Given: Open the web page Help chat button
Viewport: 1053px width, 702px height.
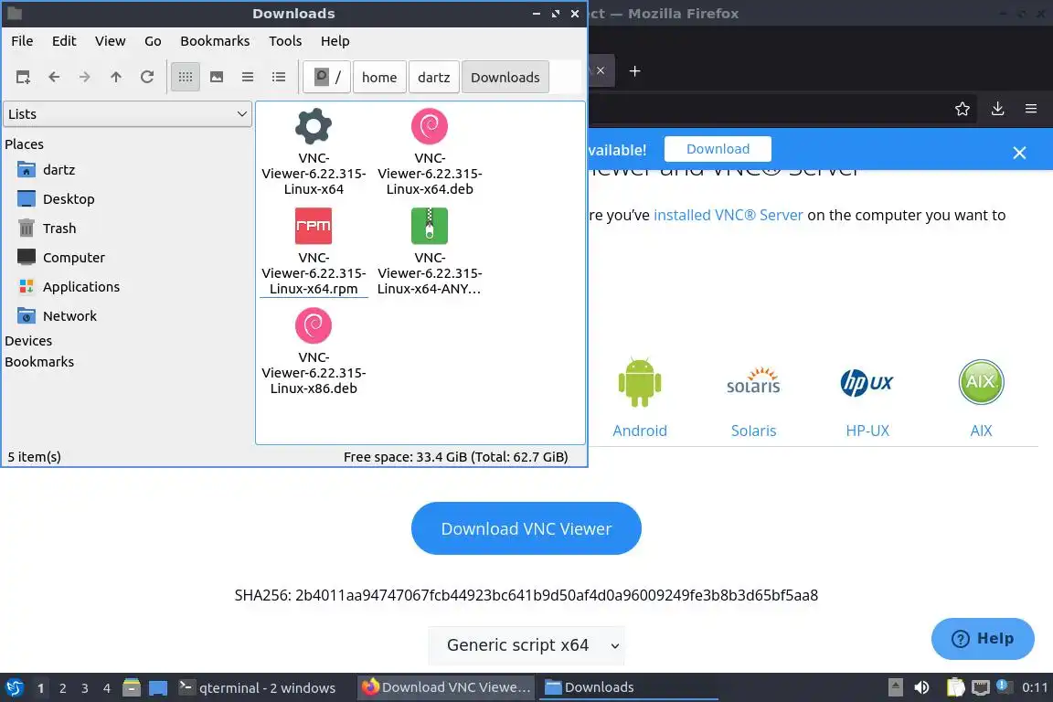Looking at the screenshot, I should pyautogui.click(x=983, y=639).
